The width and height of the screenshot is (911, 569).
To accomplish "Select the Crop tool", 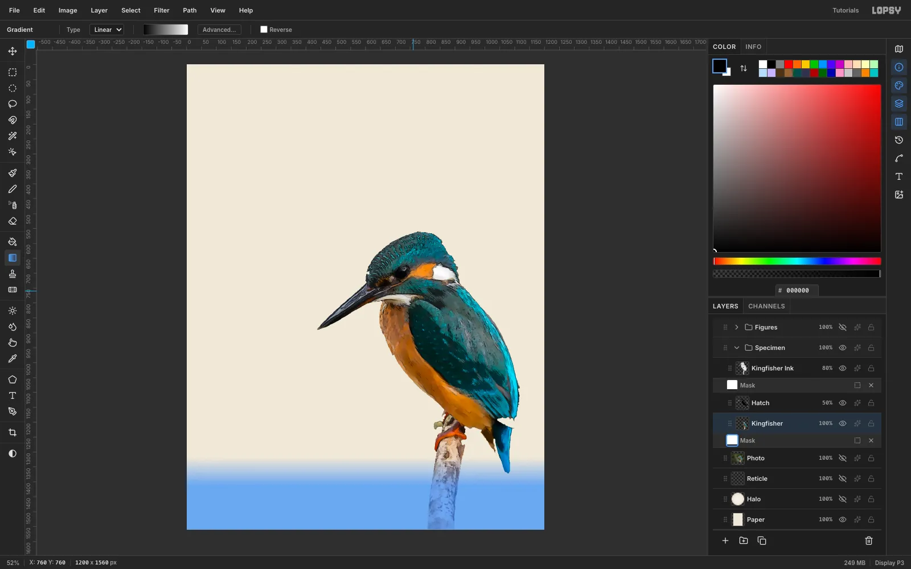I will pos(13,432).
